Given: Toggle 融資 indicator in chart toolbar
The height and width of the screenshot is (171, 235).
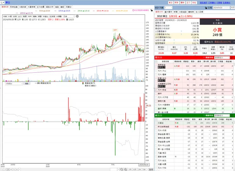Looking at the screenshot, I should click(x=25, y=16).
